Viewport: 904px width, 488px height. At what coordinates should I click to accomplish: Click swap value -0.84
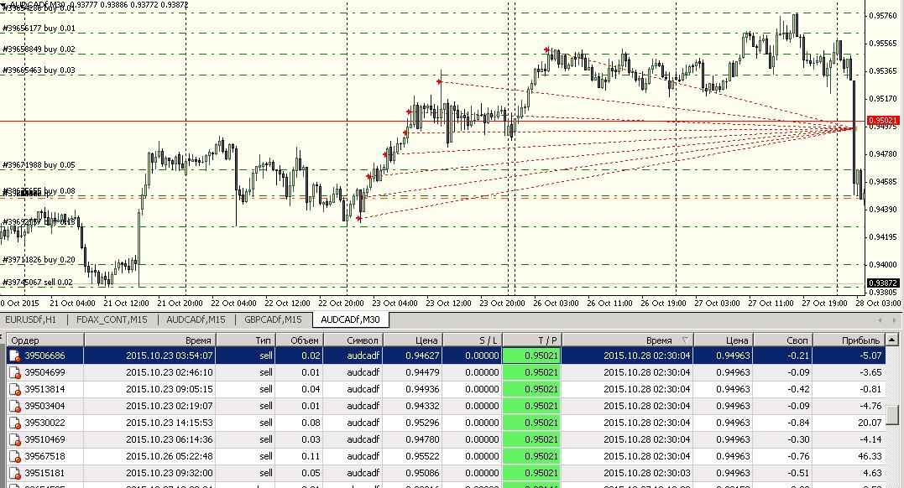coord(798,423)
